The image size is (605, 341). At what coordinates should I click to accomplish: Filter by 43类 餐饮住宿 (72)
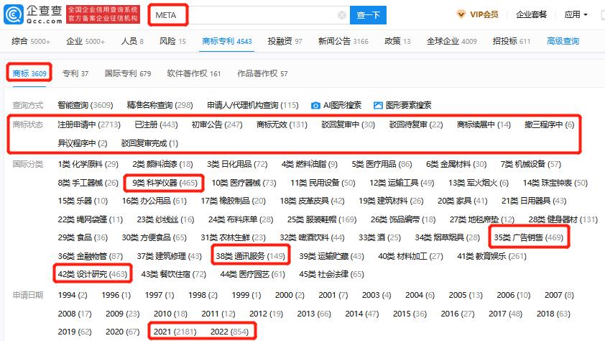tap(174, 274)
